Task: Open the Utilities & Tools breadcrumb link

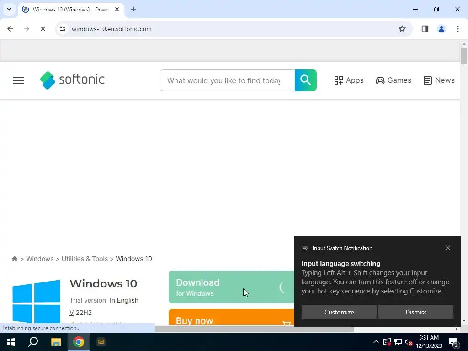Action: click(x=85, y=259)
